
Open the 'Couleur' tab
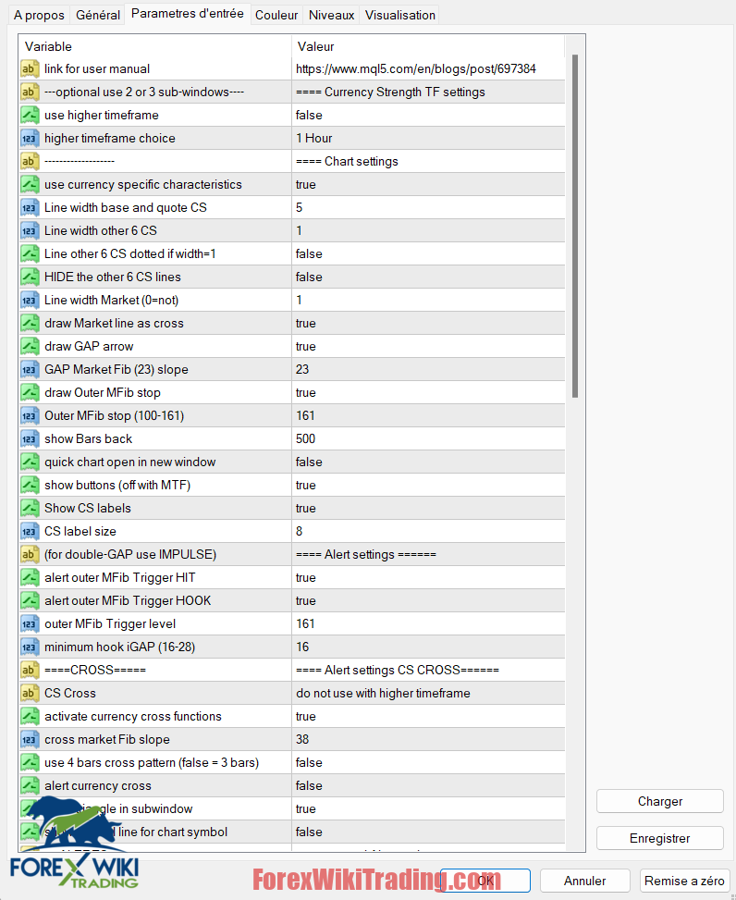pyautogui.click(x=276, y=15)
